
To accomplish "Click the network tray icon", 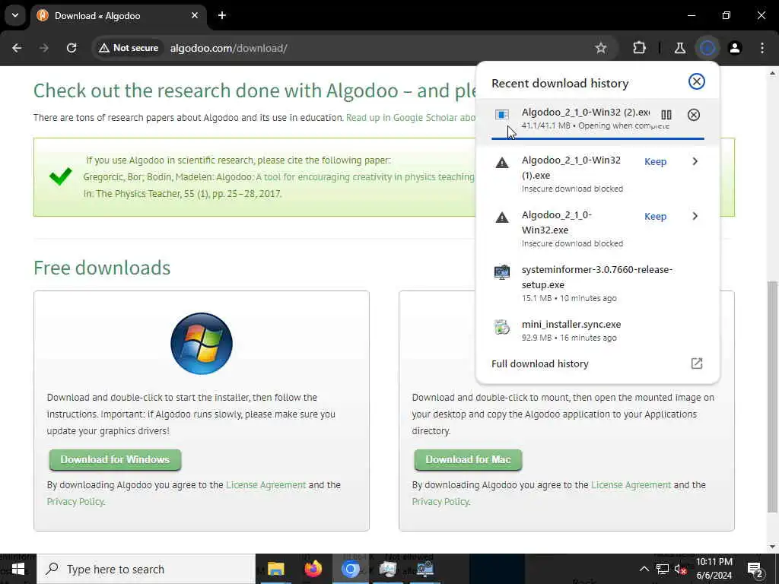I will [663, 569].
